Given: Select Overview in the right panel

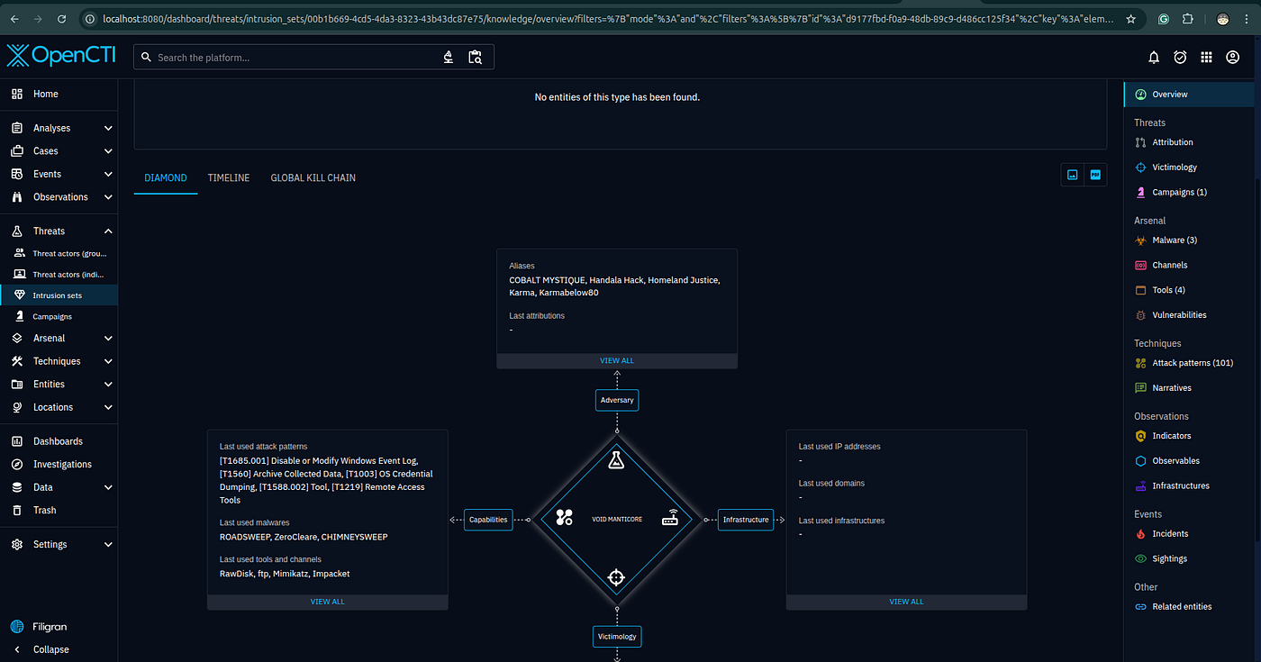Looking at the screenshot, I should pyautogui.click(x=1189, y=95).
